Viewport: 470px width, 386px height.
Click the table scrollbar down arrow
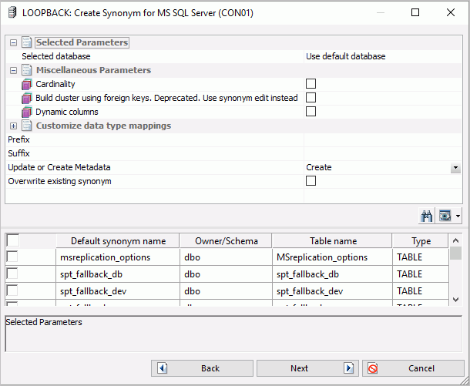(455, 300)
